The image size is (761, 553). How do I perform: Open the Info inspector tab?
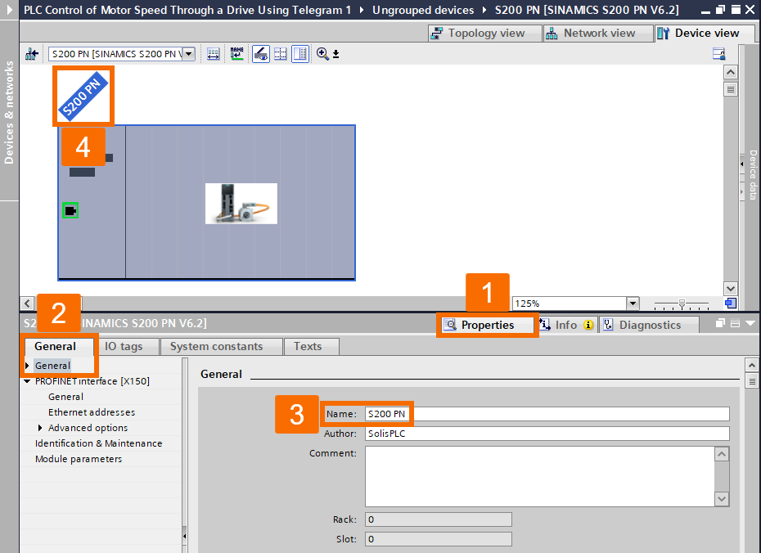566,325
